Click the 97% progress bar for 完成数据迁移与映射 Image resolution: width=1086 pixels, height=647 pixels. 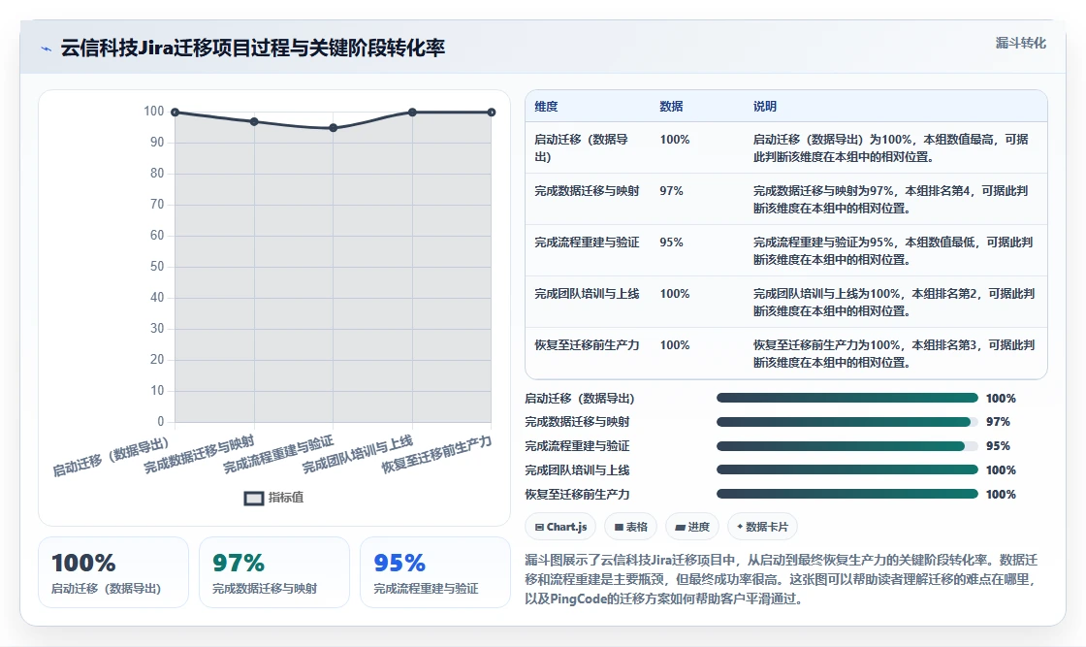pos(847,422)
